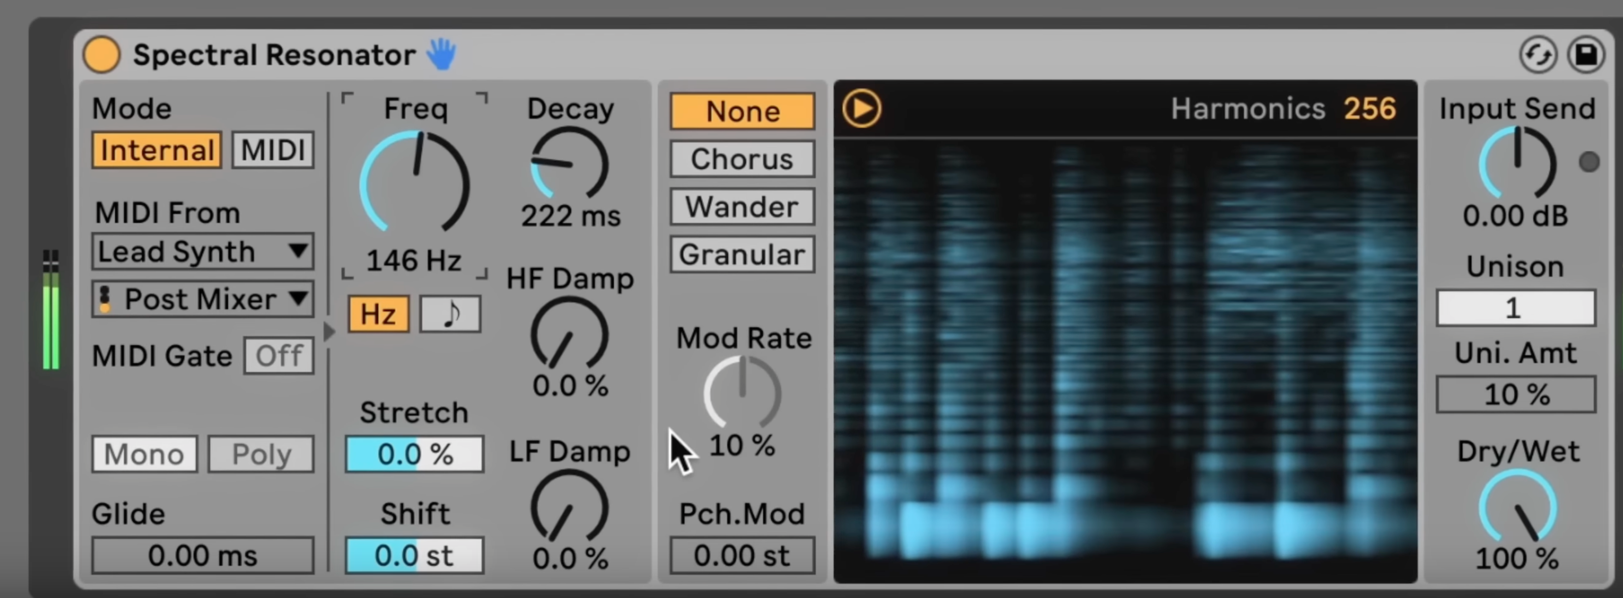Switch frequency unit to Hz
Screen dimensions: 1623x598
coord(378,313)
